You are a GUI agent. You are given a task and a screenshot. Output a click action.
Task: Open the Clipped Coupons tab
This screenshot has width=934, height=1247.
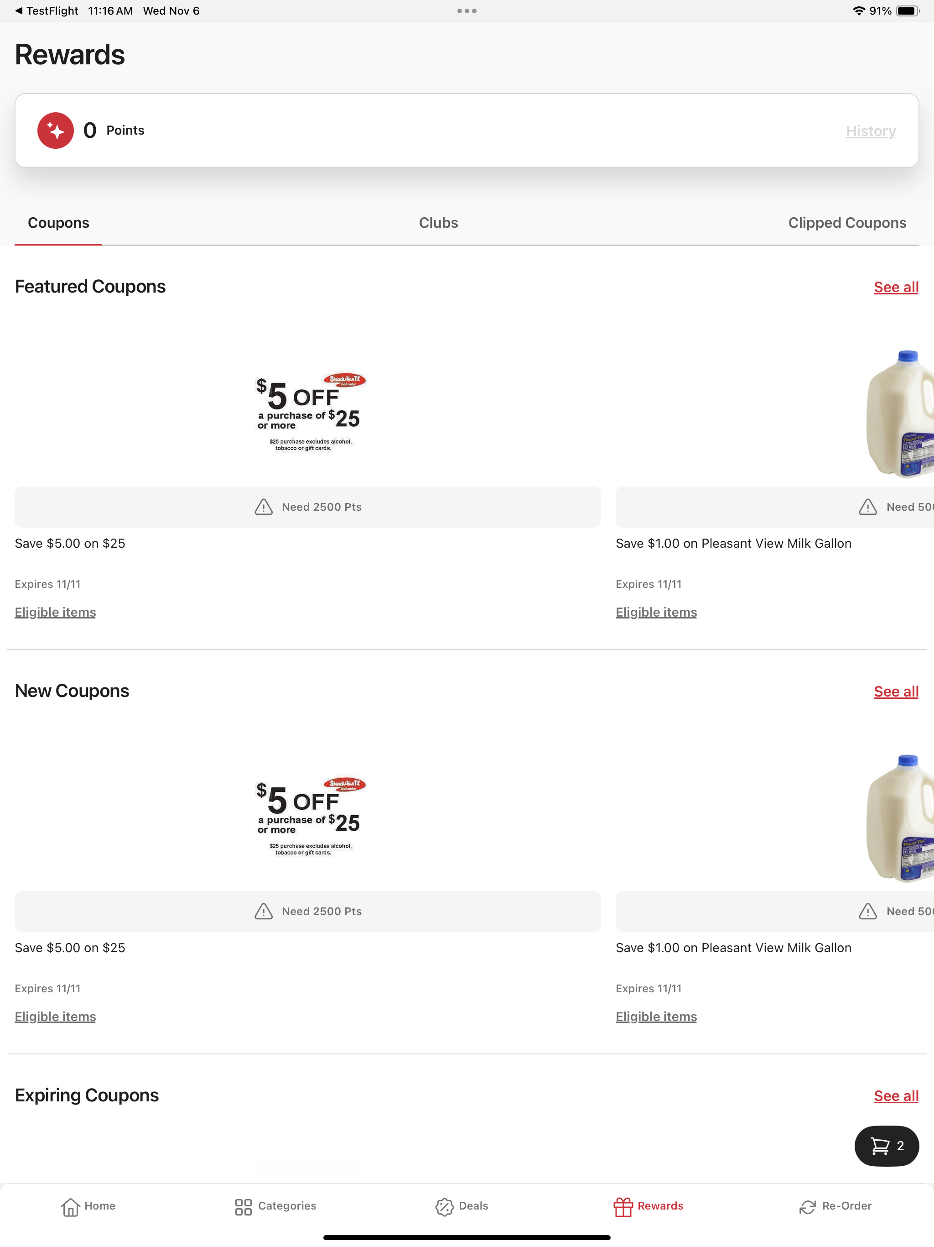[x=847, y=223]
